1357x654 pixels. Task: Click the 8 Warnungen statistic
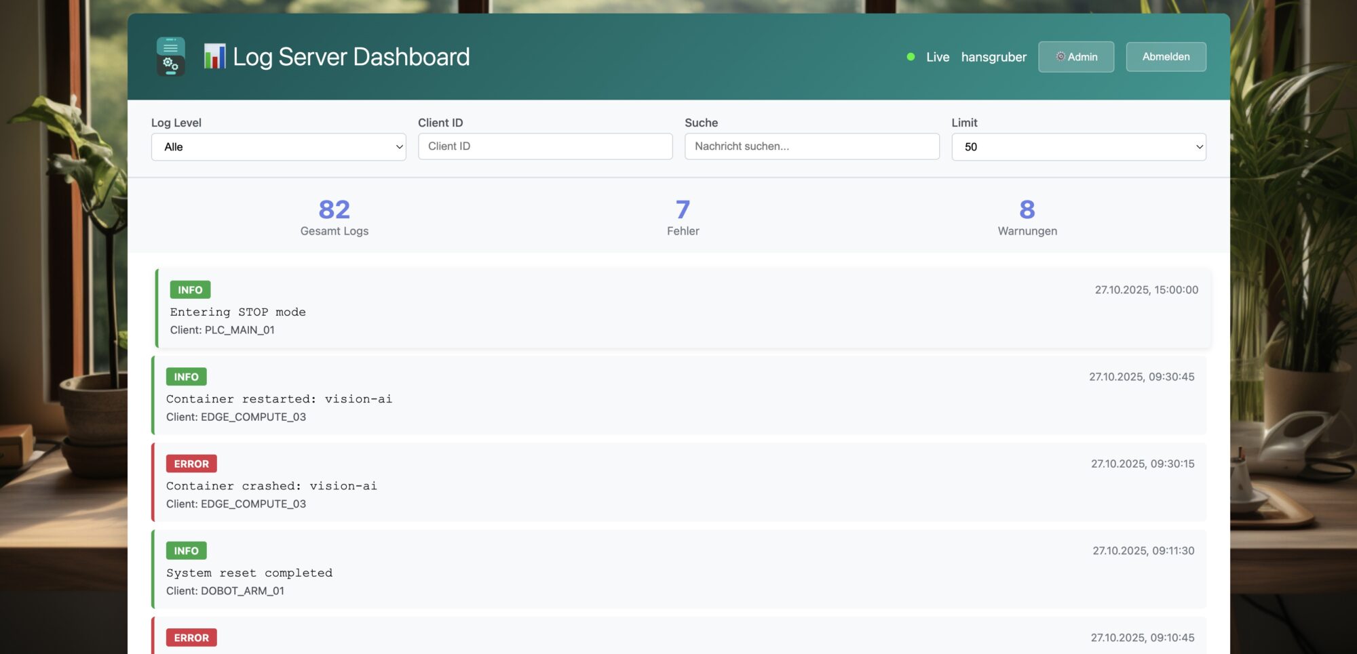pos(1026,216)
